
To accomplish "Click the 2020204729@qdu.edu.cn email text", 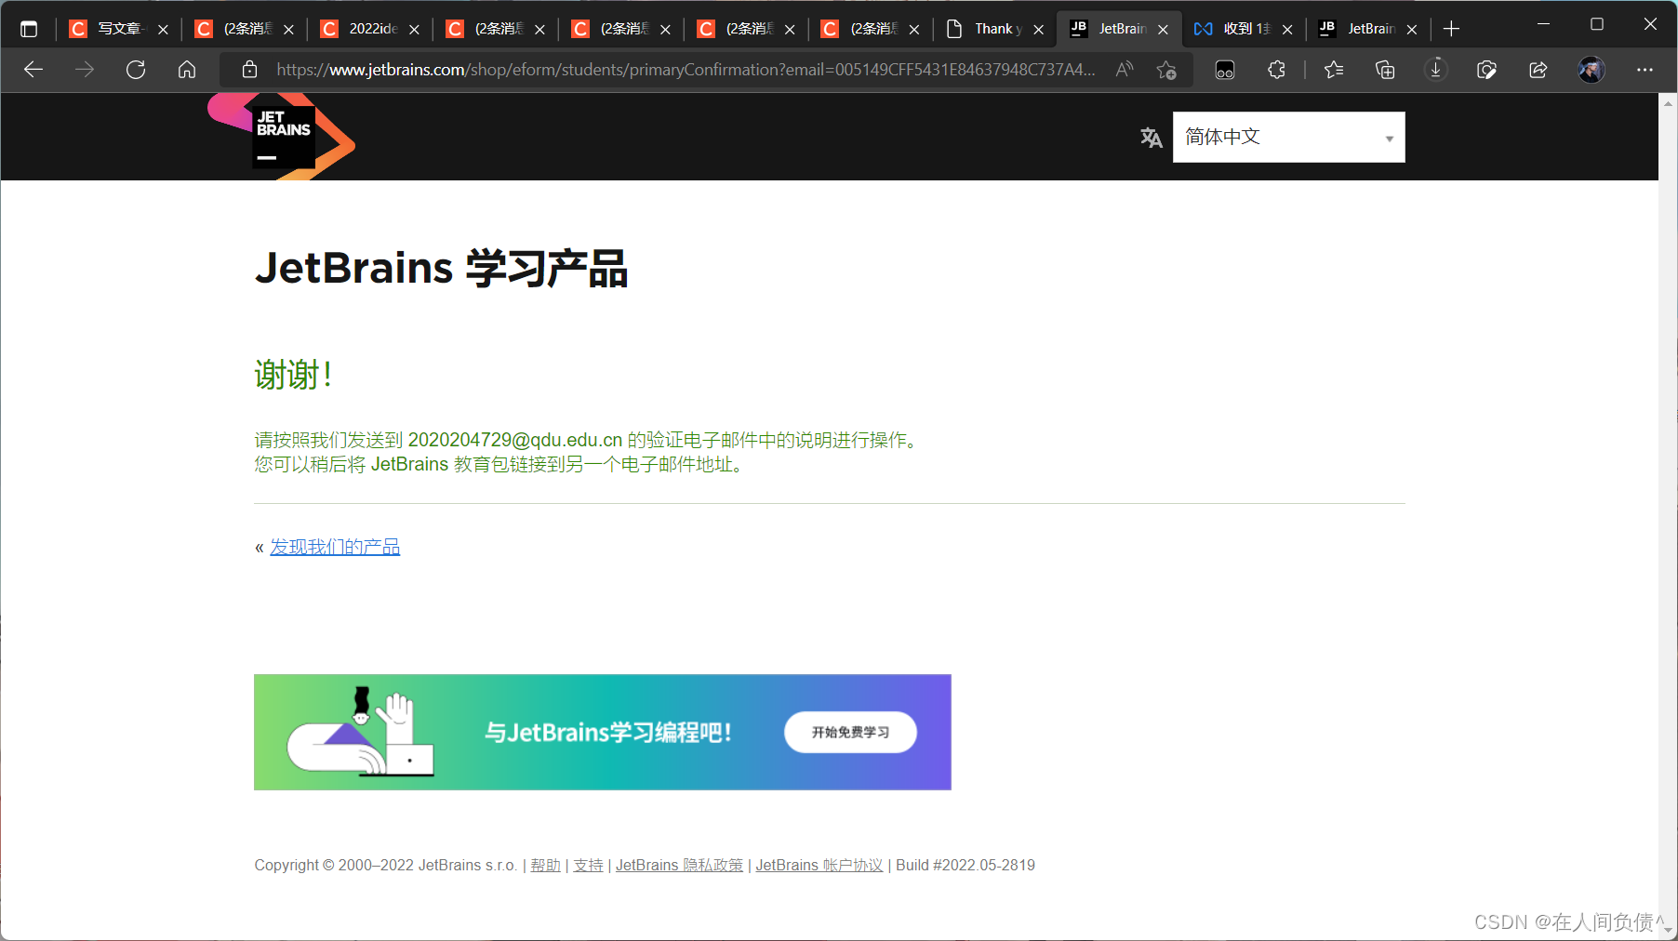I will coord(515,440).
